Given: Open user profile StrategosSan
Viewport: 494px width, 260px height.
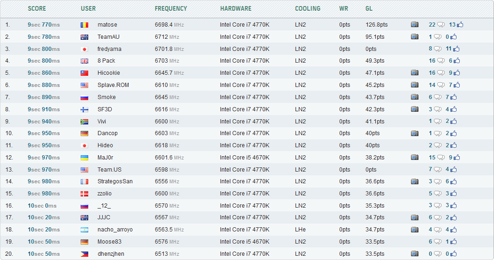Looking at the screenshot, I should (x=115, y=181).
